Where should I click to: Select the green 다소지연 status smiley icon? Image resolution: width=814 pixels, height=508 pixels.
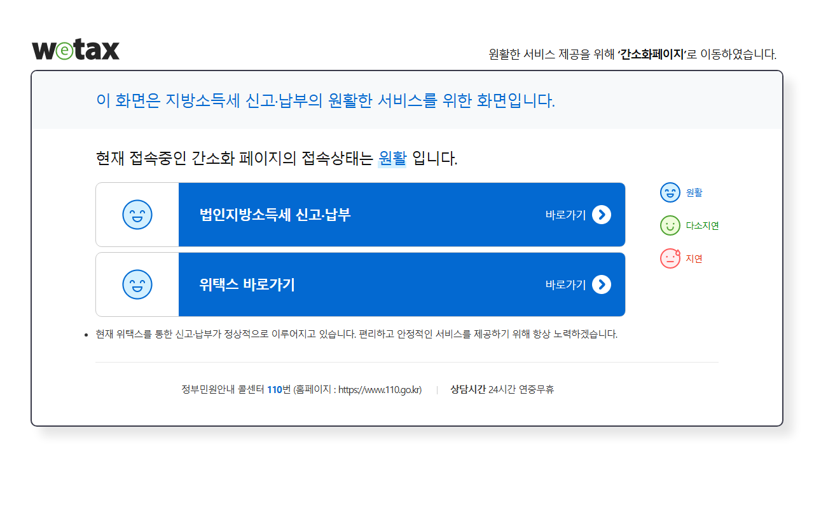point(670,225)
